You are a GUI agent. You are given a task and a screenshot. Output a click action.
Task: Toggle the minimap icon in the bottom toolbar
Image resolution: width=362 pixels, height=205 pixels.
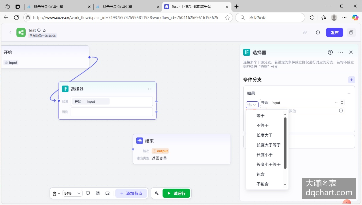[108, 194]
